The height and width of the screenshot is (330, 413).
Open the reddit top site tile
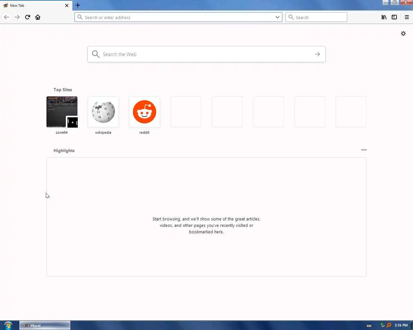coord(145,112)
